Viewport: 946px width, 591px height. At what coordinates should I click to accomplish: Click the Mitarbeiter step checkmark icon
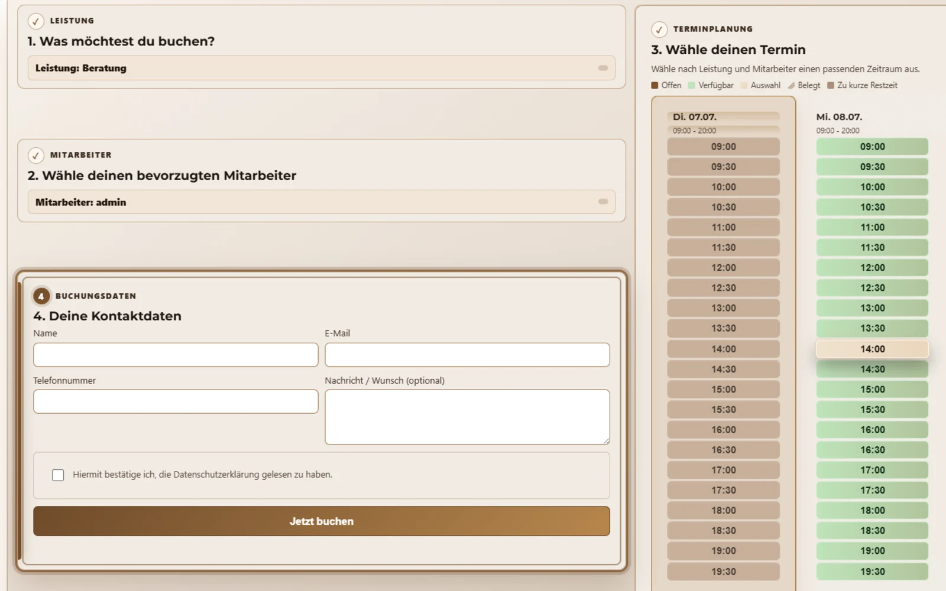coord(35,155)
